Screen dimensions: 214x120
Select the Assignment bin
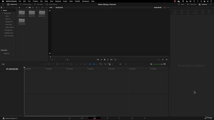(x=9, y=22)
